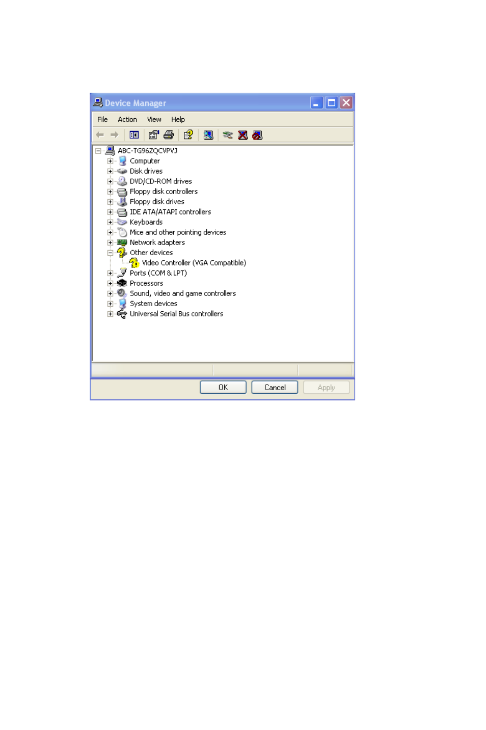Click the Uninstall device toolbar icon
Screen dimensions: 486x730
point(243,135)
